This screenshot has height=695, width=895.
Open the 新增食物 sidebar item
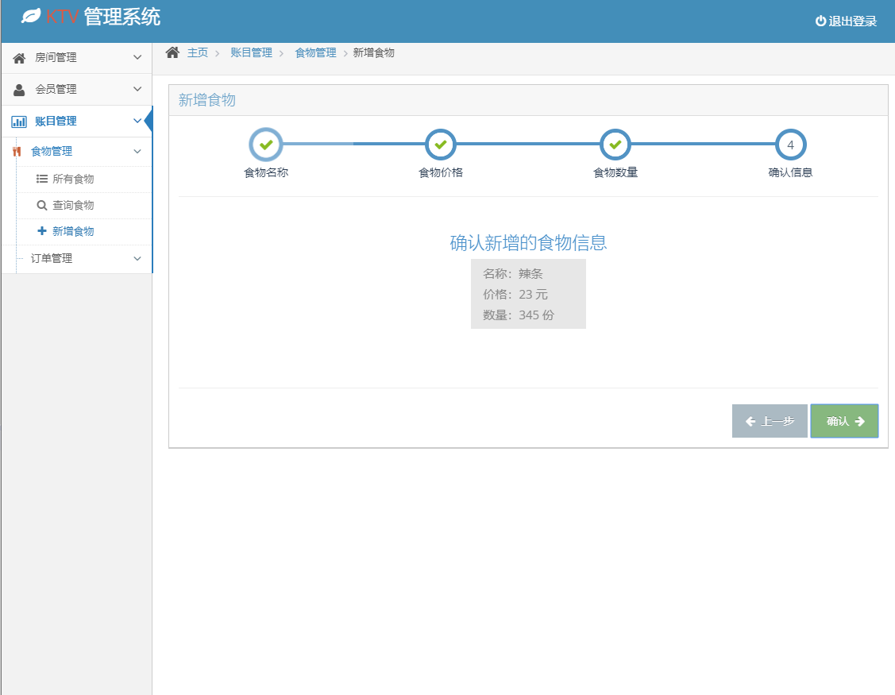[72, 232]
